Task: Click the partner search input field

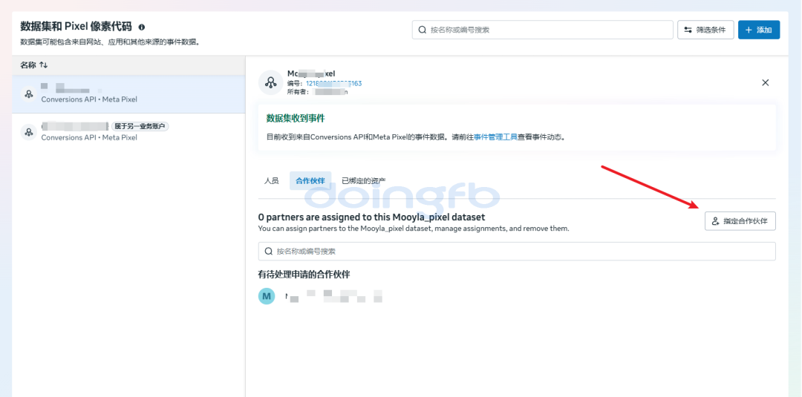Action: 520,251
